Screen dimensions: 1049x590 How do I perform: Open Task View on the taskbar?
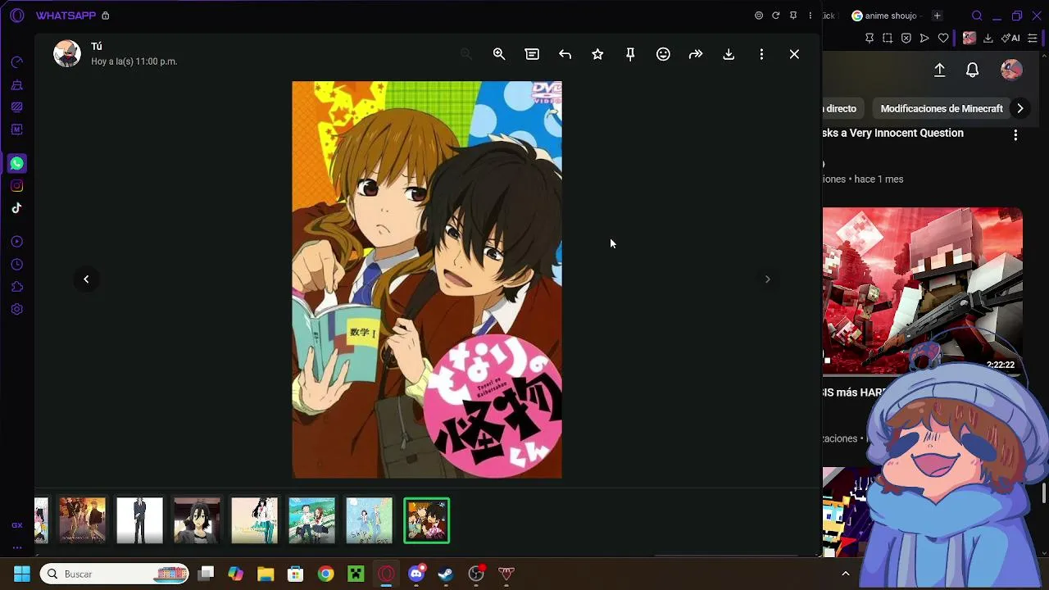tap(206, 574)
